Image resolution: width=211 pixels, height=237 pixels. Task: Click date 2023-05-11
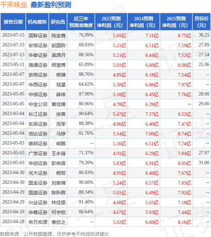click(13, 65)
